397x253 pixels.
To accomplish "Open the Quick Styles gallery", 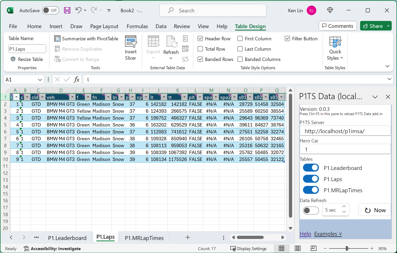I will (x=335, y=49).
